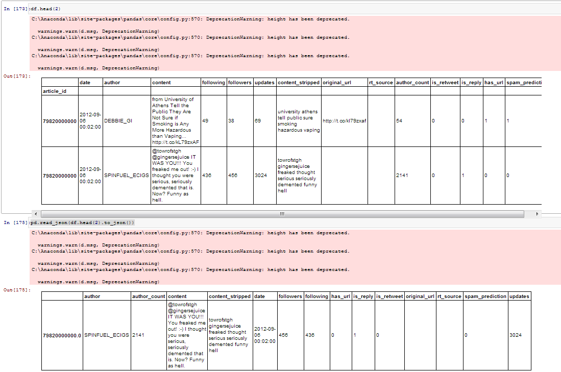Click updates value 3024 in first table
This screenshot has height=372, width=561.
click(265, 176)
